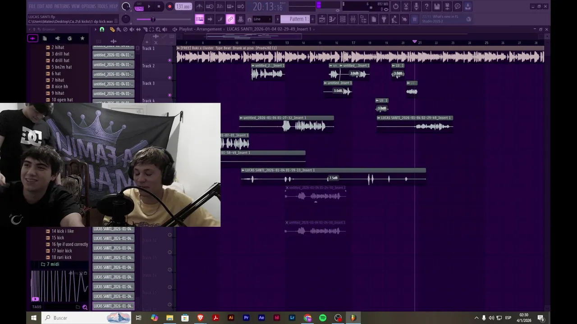Click the Stop button
This screenshot has width=577, height=324.
tap(159, 7)
